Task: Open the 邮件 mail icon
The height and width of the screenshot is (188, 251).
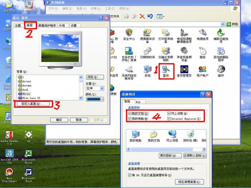Action: tap(221, 71)
